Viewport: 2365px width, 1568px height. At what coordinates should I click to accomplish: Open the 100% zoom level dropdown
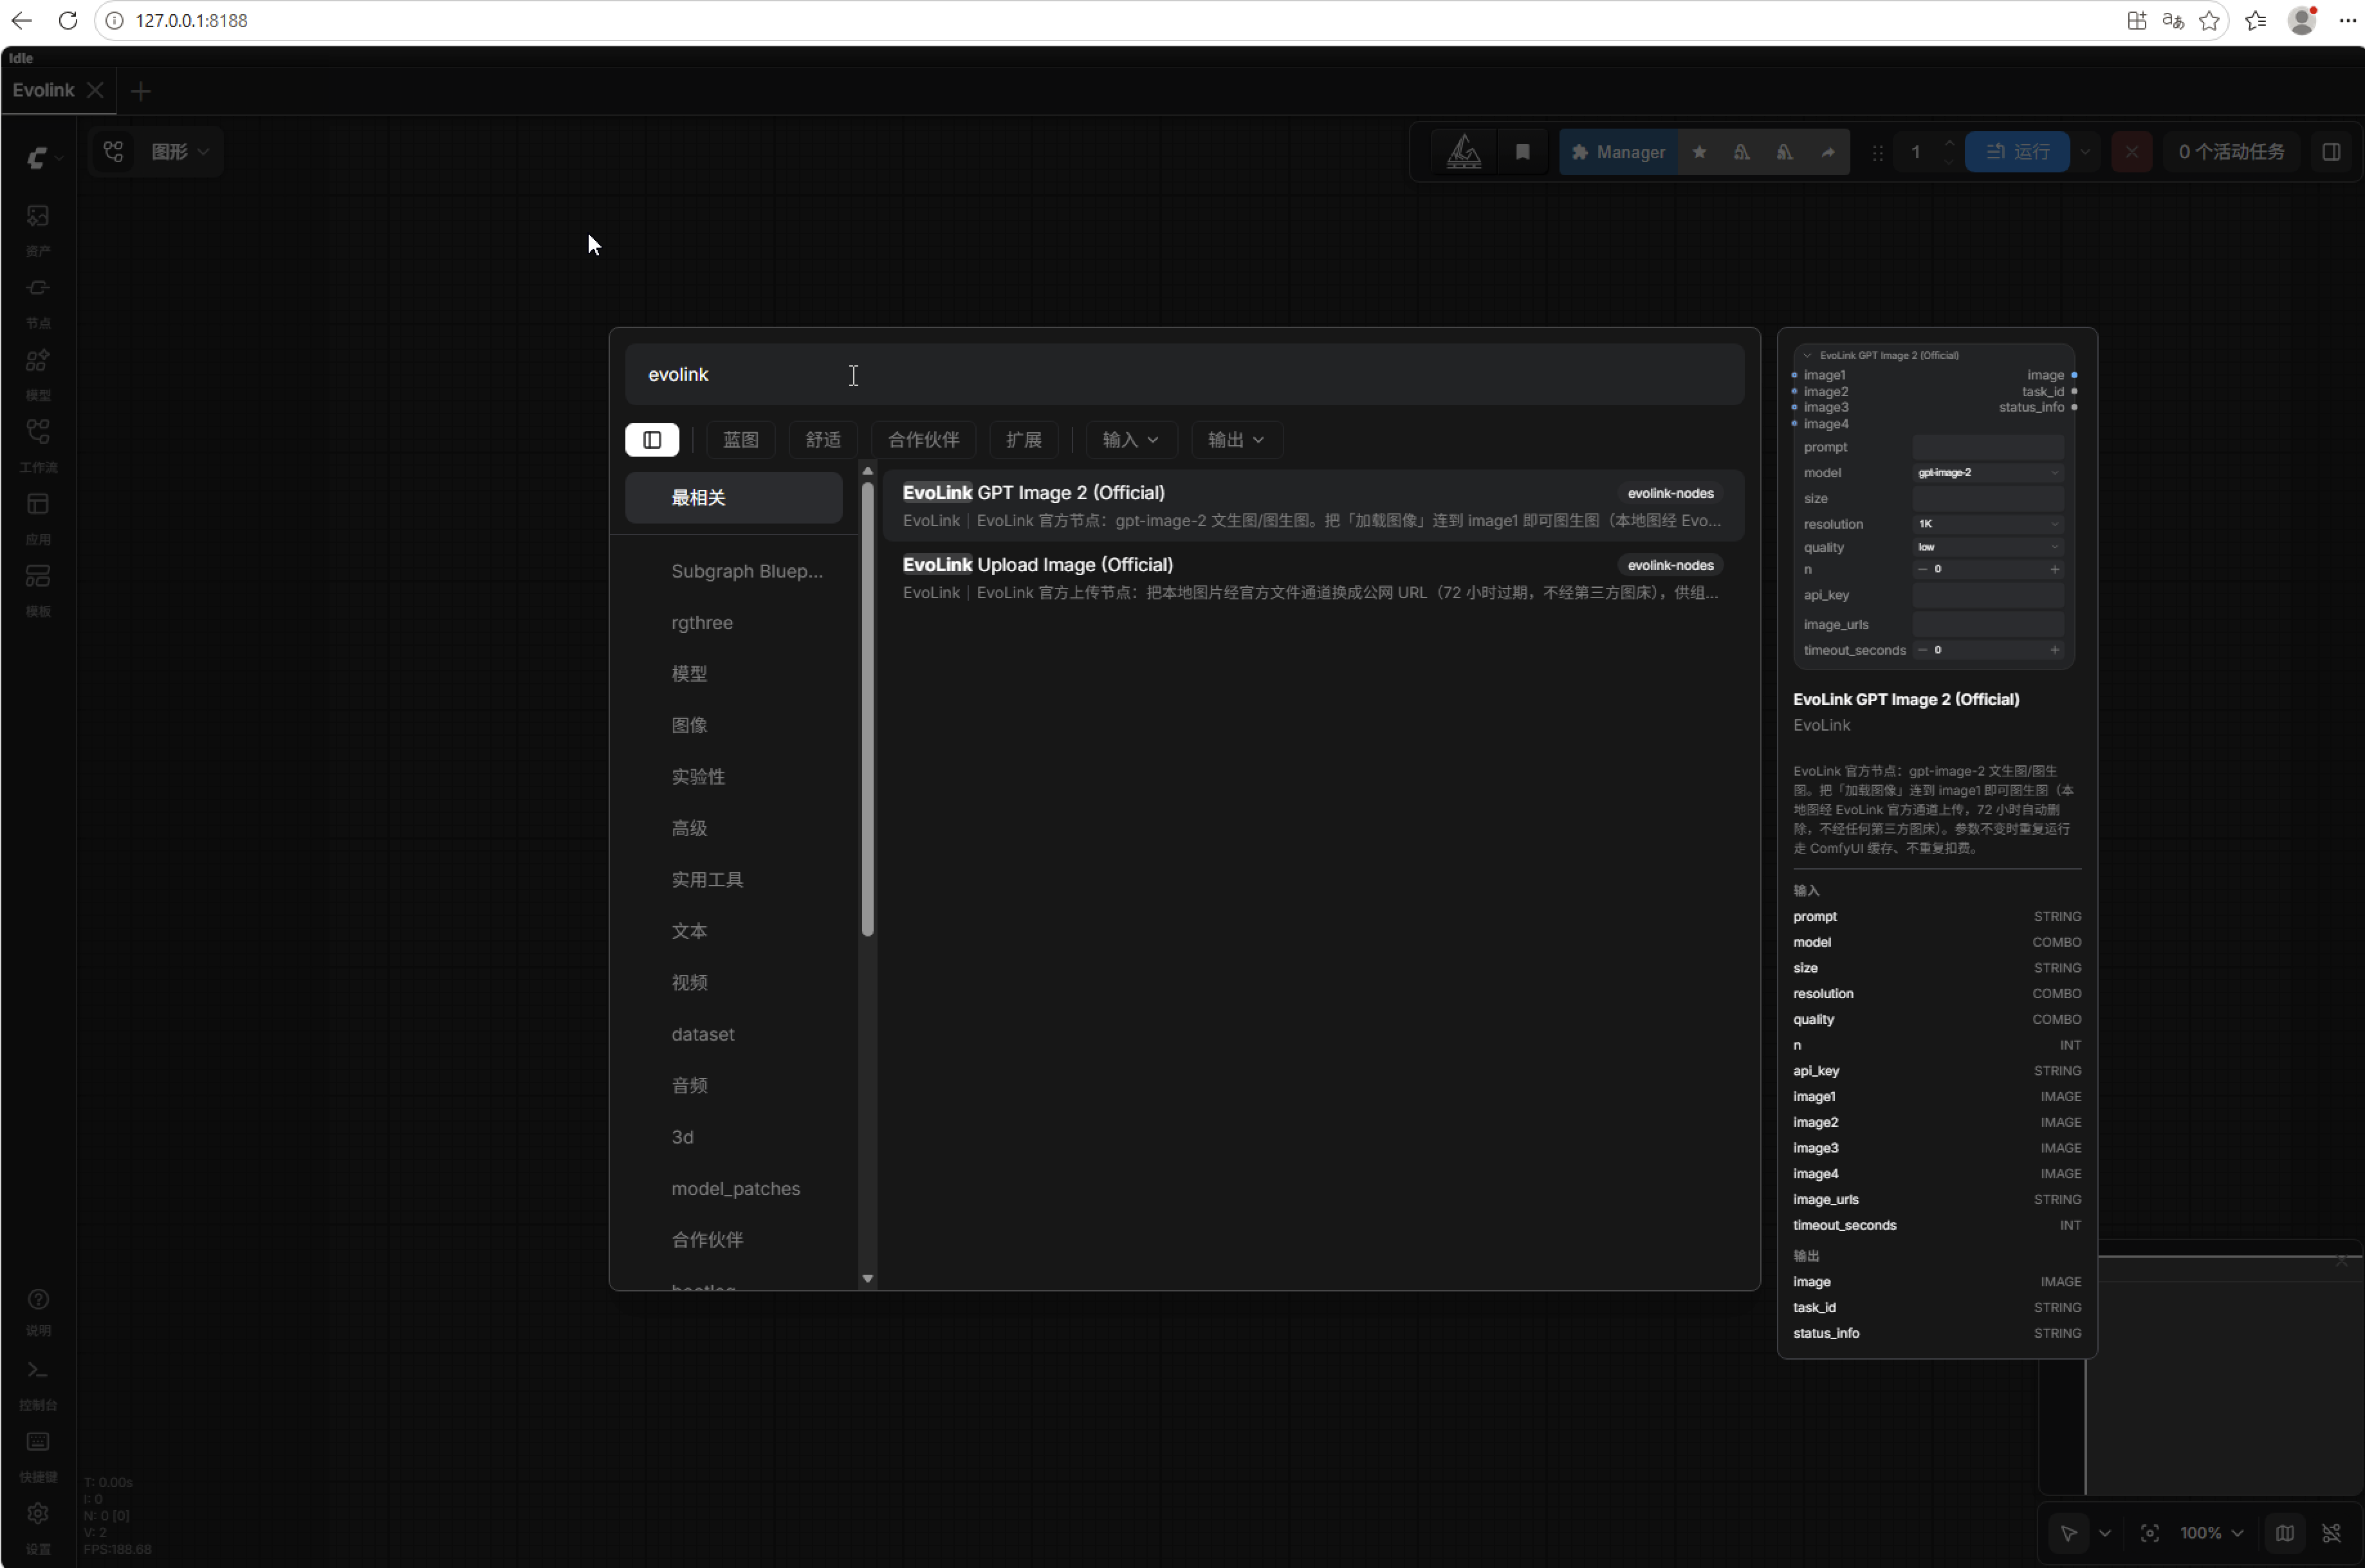(x=2212, y=1533)
